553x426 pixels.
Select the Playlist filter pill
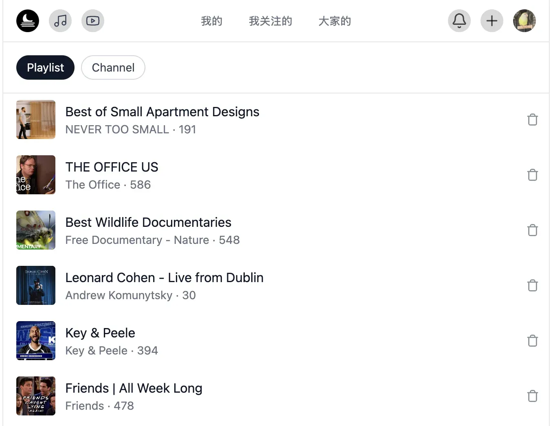45,67
